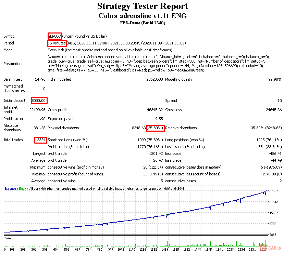284x253 pixels.
Task: Click Largest profit trade value 1301.42
Action: [156, 154]
